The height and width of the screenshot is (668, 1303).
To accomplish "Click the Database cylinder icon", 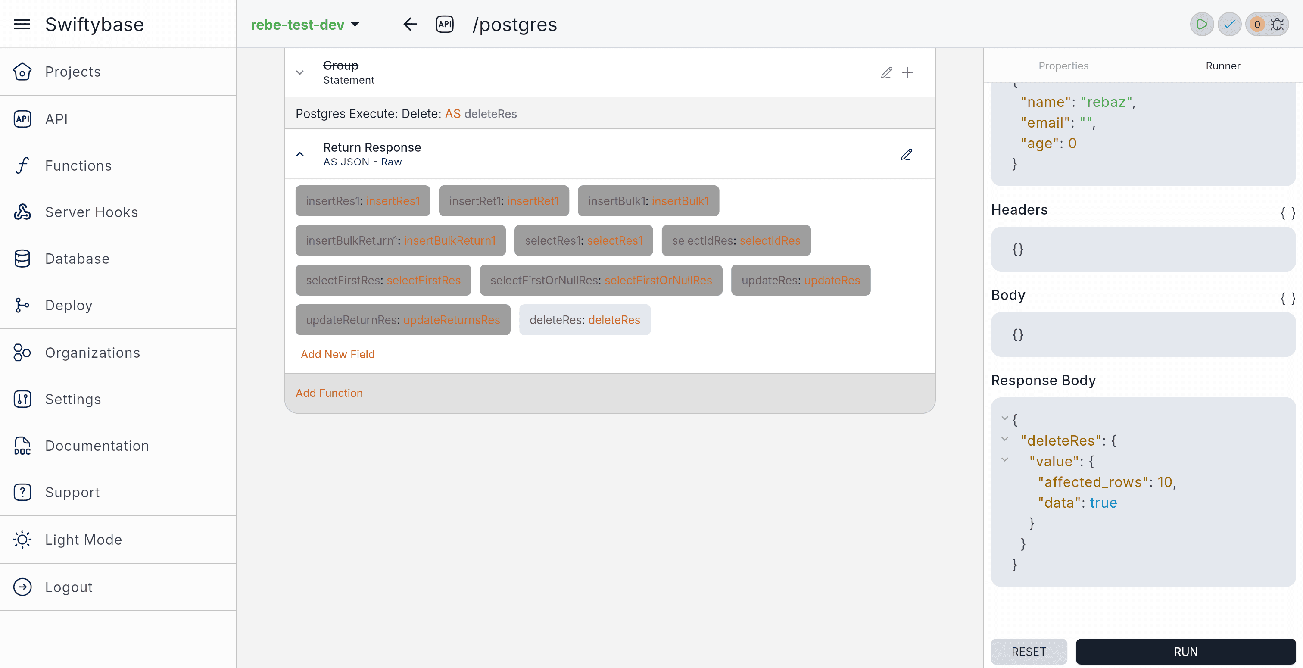I will pyautogui.click(x=22, y=259).
